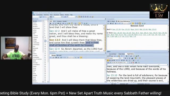
Task: Click the red circle icon in editor toolbar
Action: pyautogui.click(x=133, y=63)
